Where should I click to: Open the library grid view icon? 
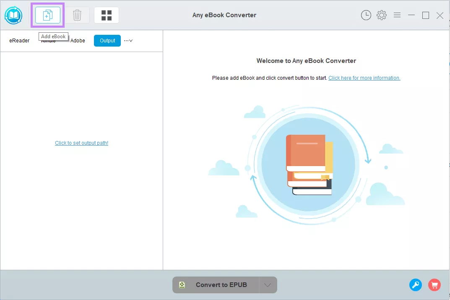click(x=107, y=15)
